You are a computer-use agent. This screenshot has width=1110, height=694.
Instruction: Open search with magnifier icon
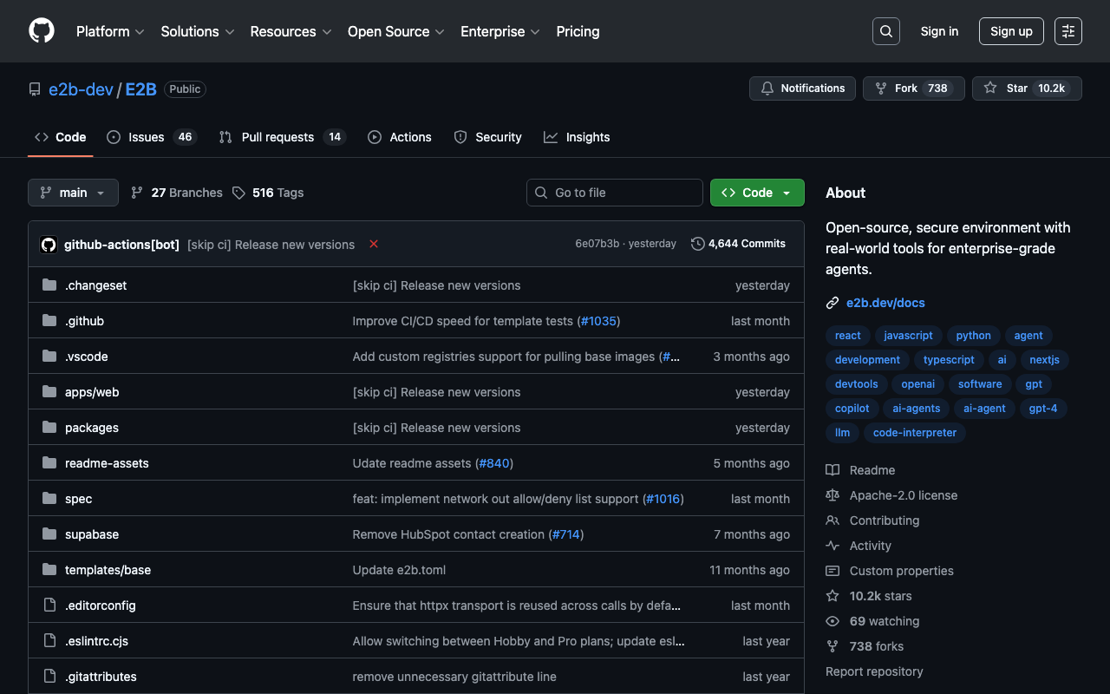coord(885,31)
